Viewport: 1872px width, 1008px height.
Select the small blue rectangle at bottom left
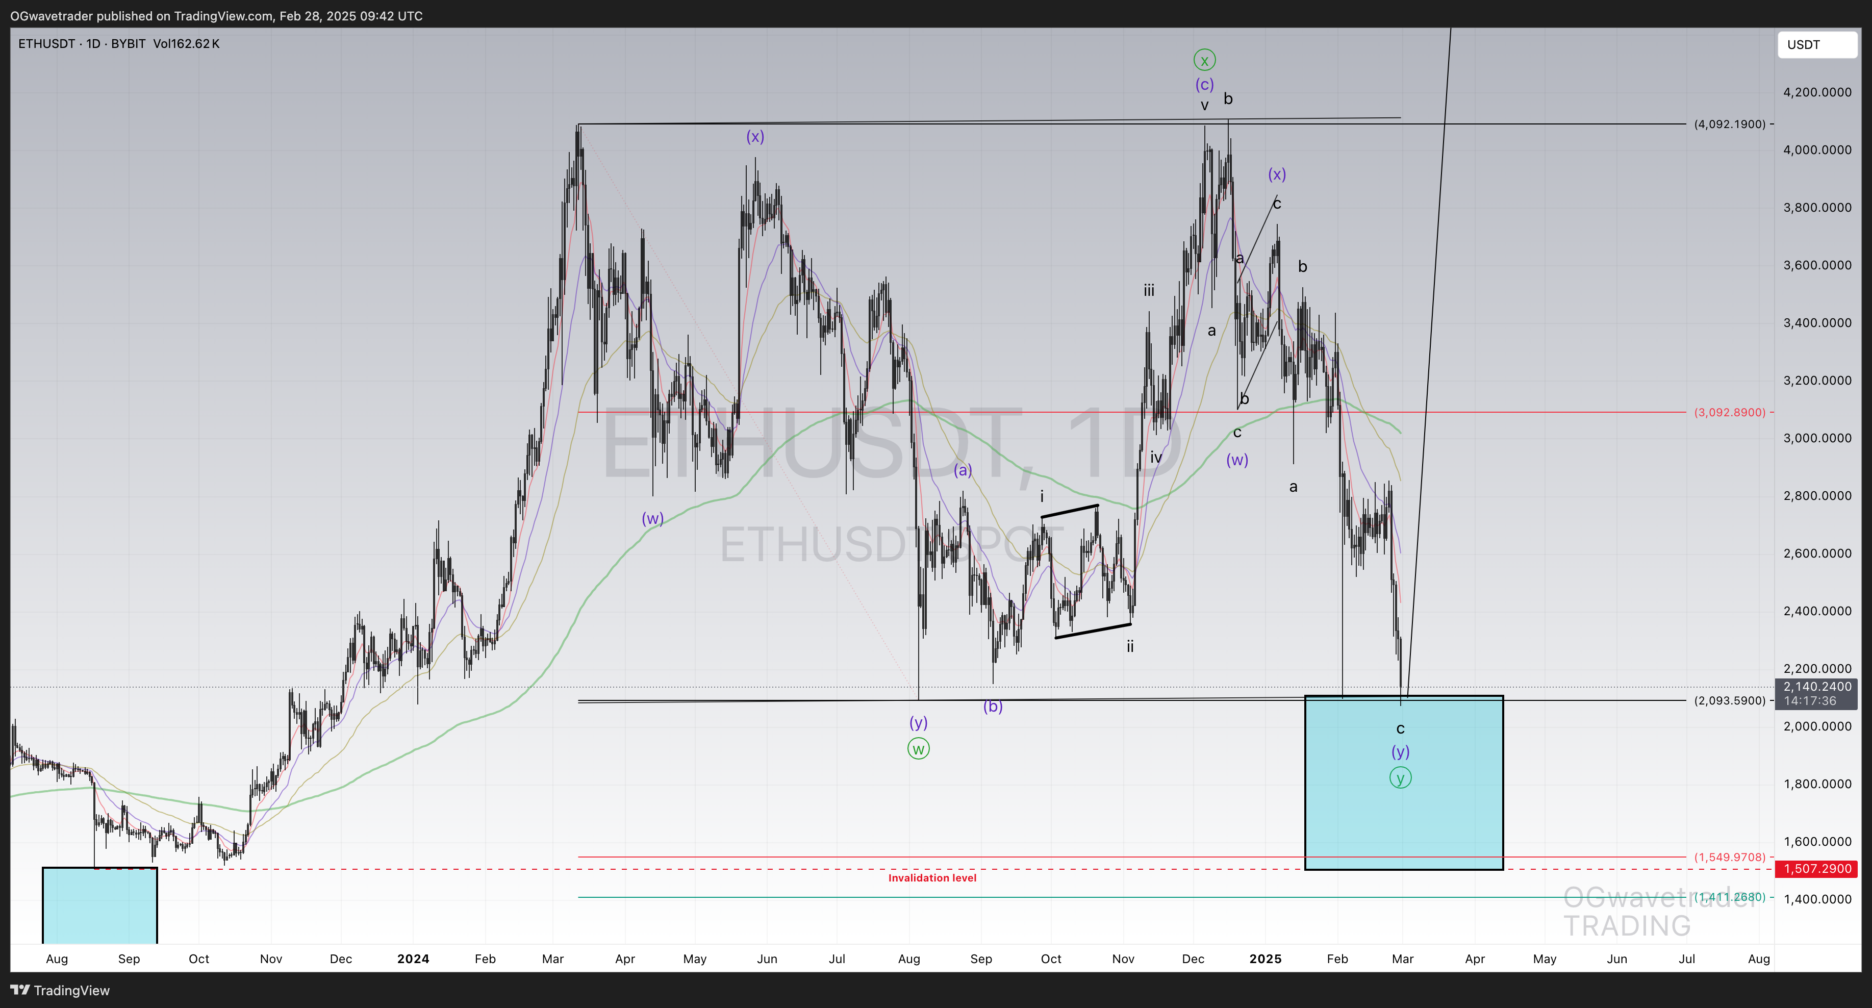[x=99, y=905]
